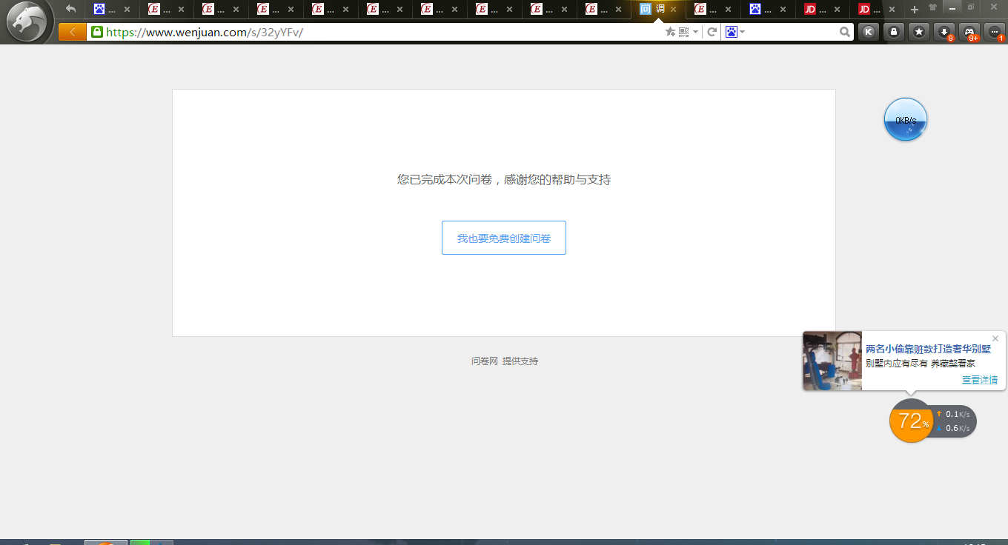1008x545 pixels.
Task: Close the news popup with its X
Action: point(995,338)
